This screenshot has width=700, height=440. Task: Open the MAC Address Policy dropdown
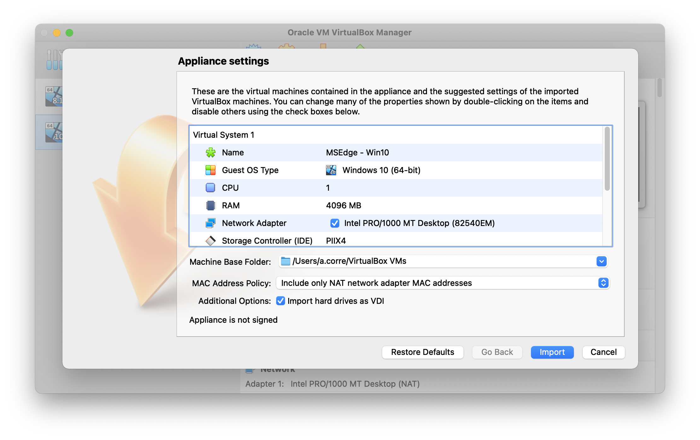coord(603,283)
